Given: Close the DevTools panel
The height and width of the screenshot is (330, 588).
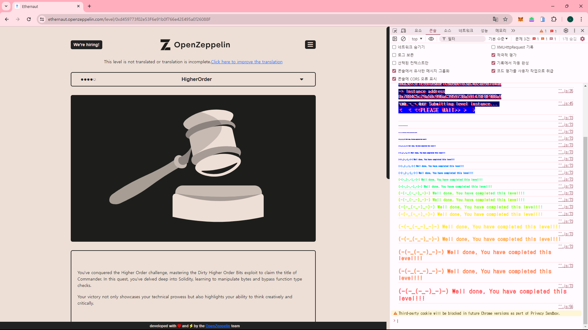Looking at the screenshot, I should pos(582,31).
